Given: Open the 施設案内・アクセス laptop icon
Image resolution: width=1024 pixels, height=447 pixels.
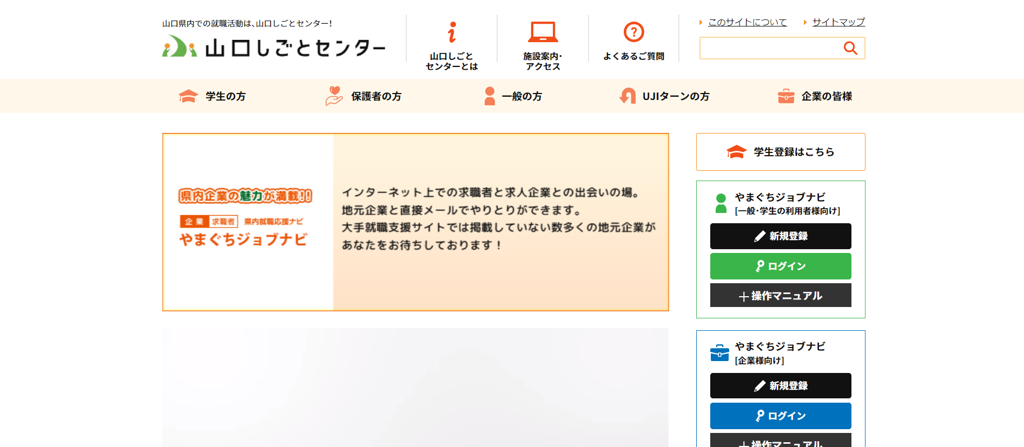Looking at the screenshot, I should [x=543, y=32].
